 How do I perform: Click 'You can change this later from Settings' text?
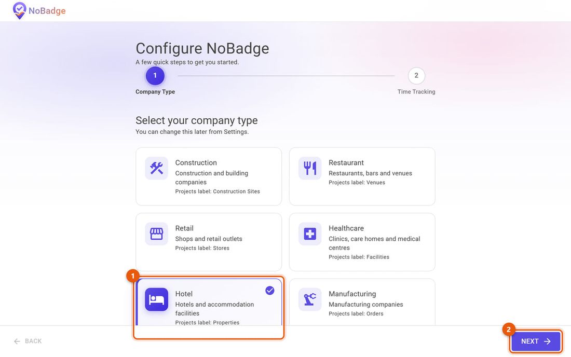click(x=192, y=132)
